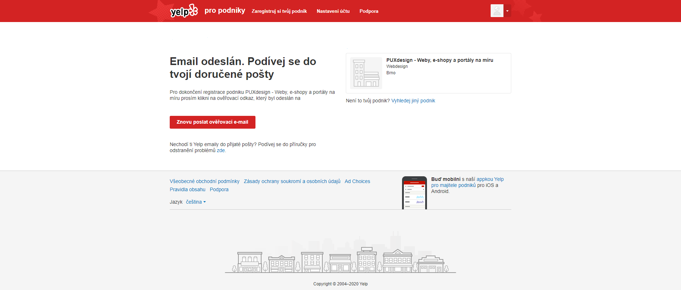Open the account dropdown arrow
This screenshot has width=681, height=290.
pos(507,11)
